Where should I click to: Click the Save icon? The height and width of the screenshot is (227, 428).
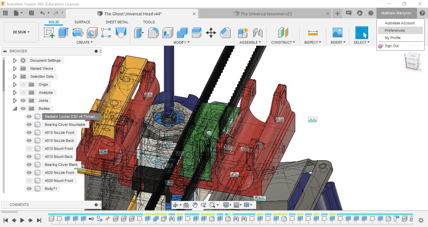pos(31,13)
